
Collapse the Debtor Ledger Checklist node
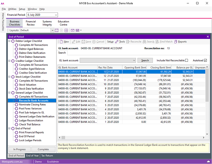click(9, 41)
